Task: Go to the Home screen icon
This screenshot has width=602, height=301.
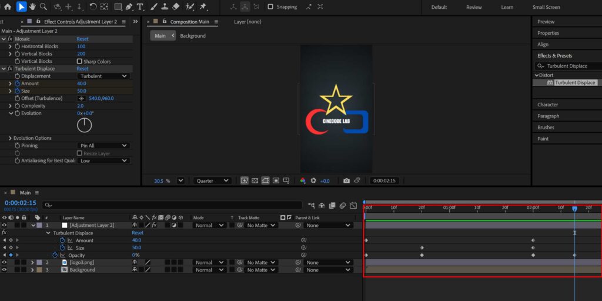Action: 7,6
